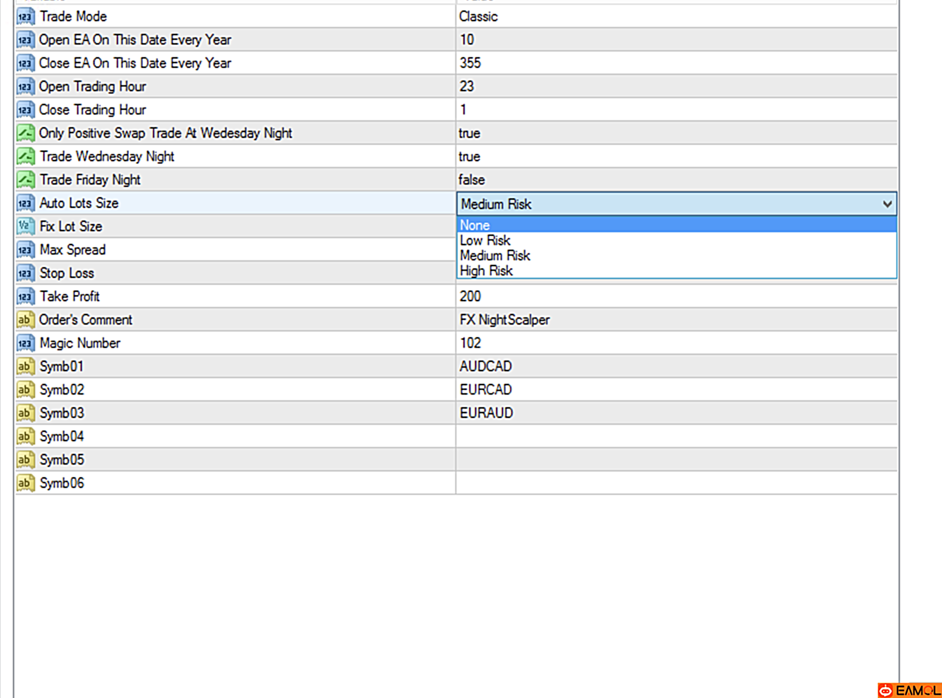This screenshot has height=698, width=942.
Task: Collapse the Auto Lots Size dropdown arrow
Action: click(887, 204)
